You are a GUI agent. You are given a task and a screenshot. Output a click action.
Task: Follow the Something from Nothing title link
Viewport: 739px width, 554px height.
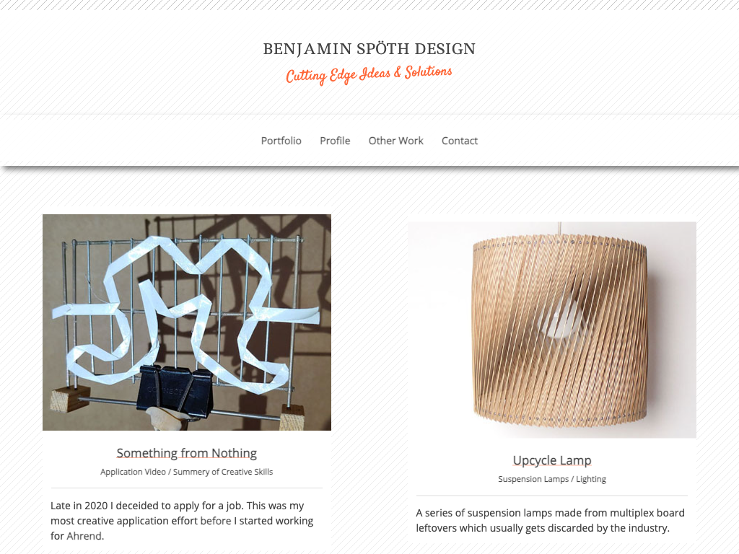click(x=187, y=453)
